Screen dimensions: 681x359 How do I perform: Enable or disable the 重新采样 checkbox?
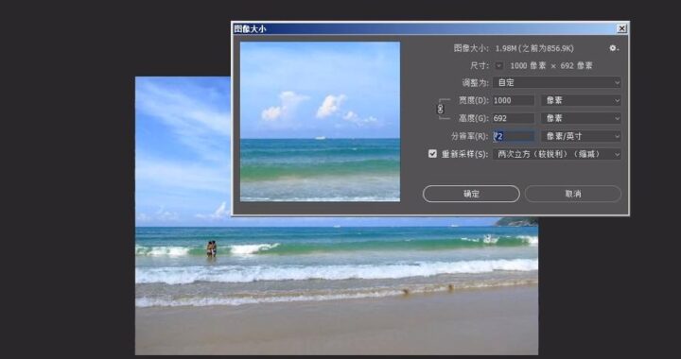click(432, 153)
